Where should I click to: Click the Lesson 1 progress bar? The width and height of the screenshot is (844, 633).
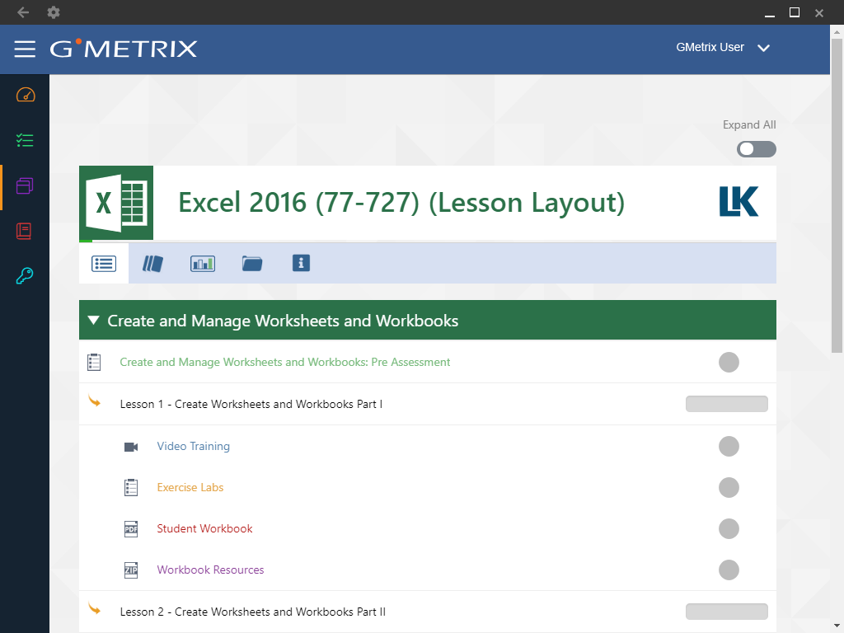[727, 404]
